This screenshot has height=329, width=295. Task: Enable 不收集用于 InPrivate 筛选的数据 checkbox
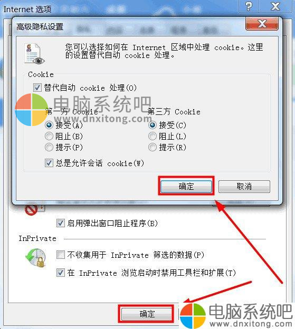pyautogui.click(x=61, y=255)
